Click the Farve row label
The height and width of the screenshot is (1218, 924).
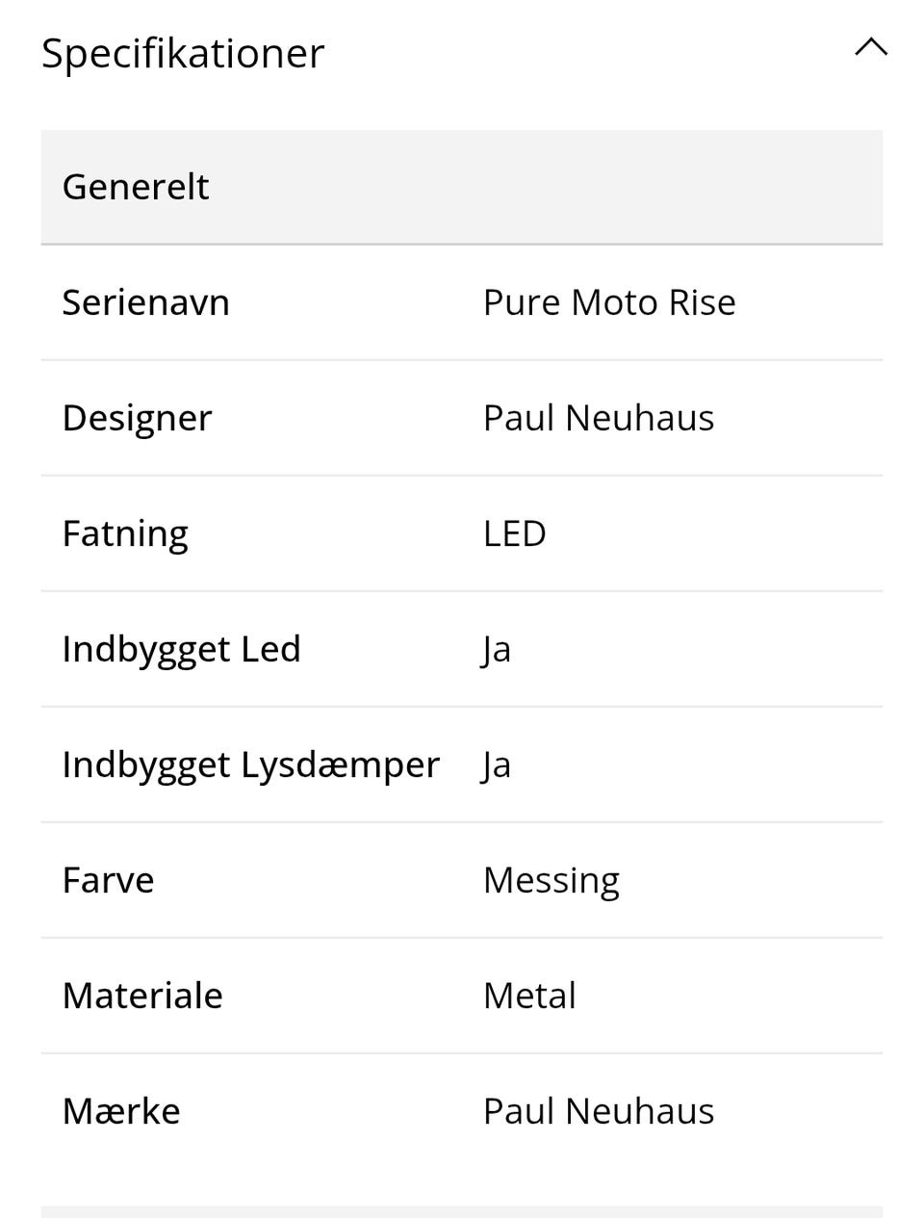point(108,880)
